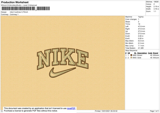The width and height of the screenshot is (160, 113).
Task: Select design name 'nike 2 outlines 3,75inch'
Action: [19, 12]
